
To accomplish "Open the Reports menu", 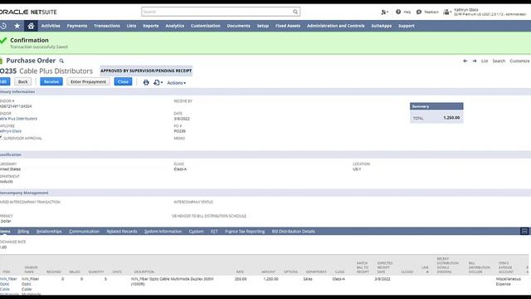I will click(151, 26).
